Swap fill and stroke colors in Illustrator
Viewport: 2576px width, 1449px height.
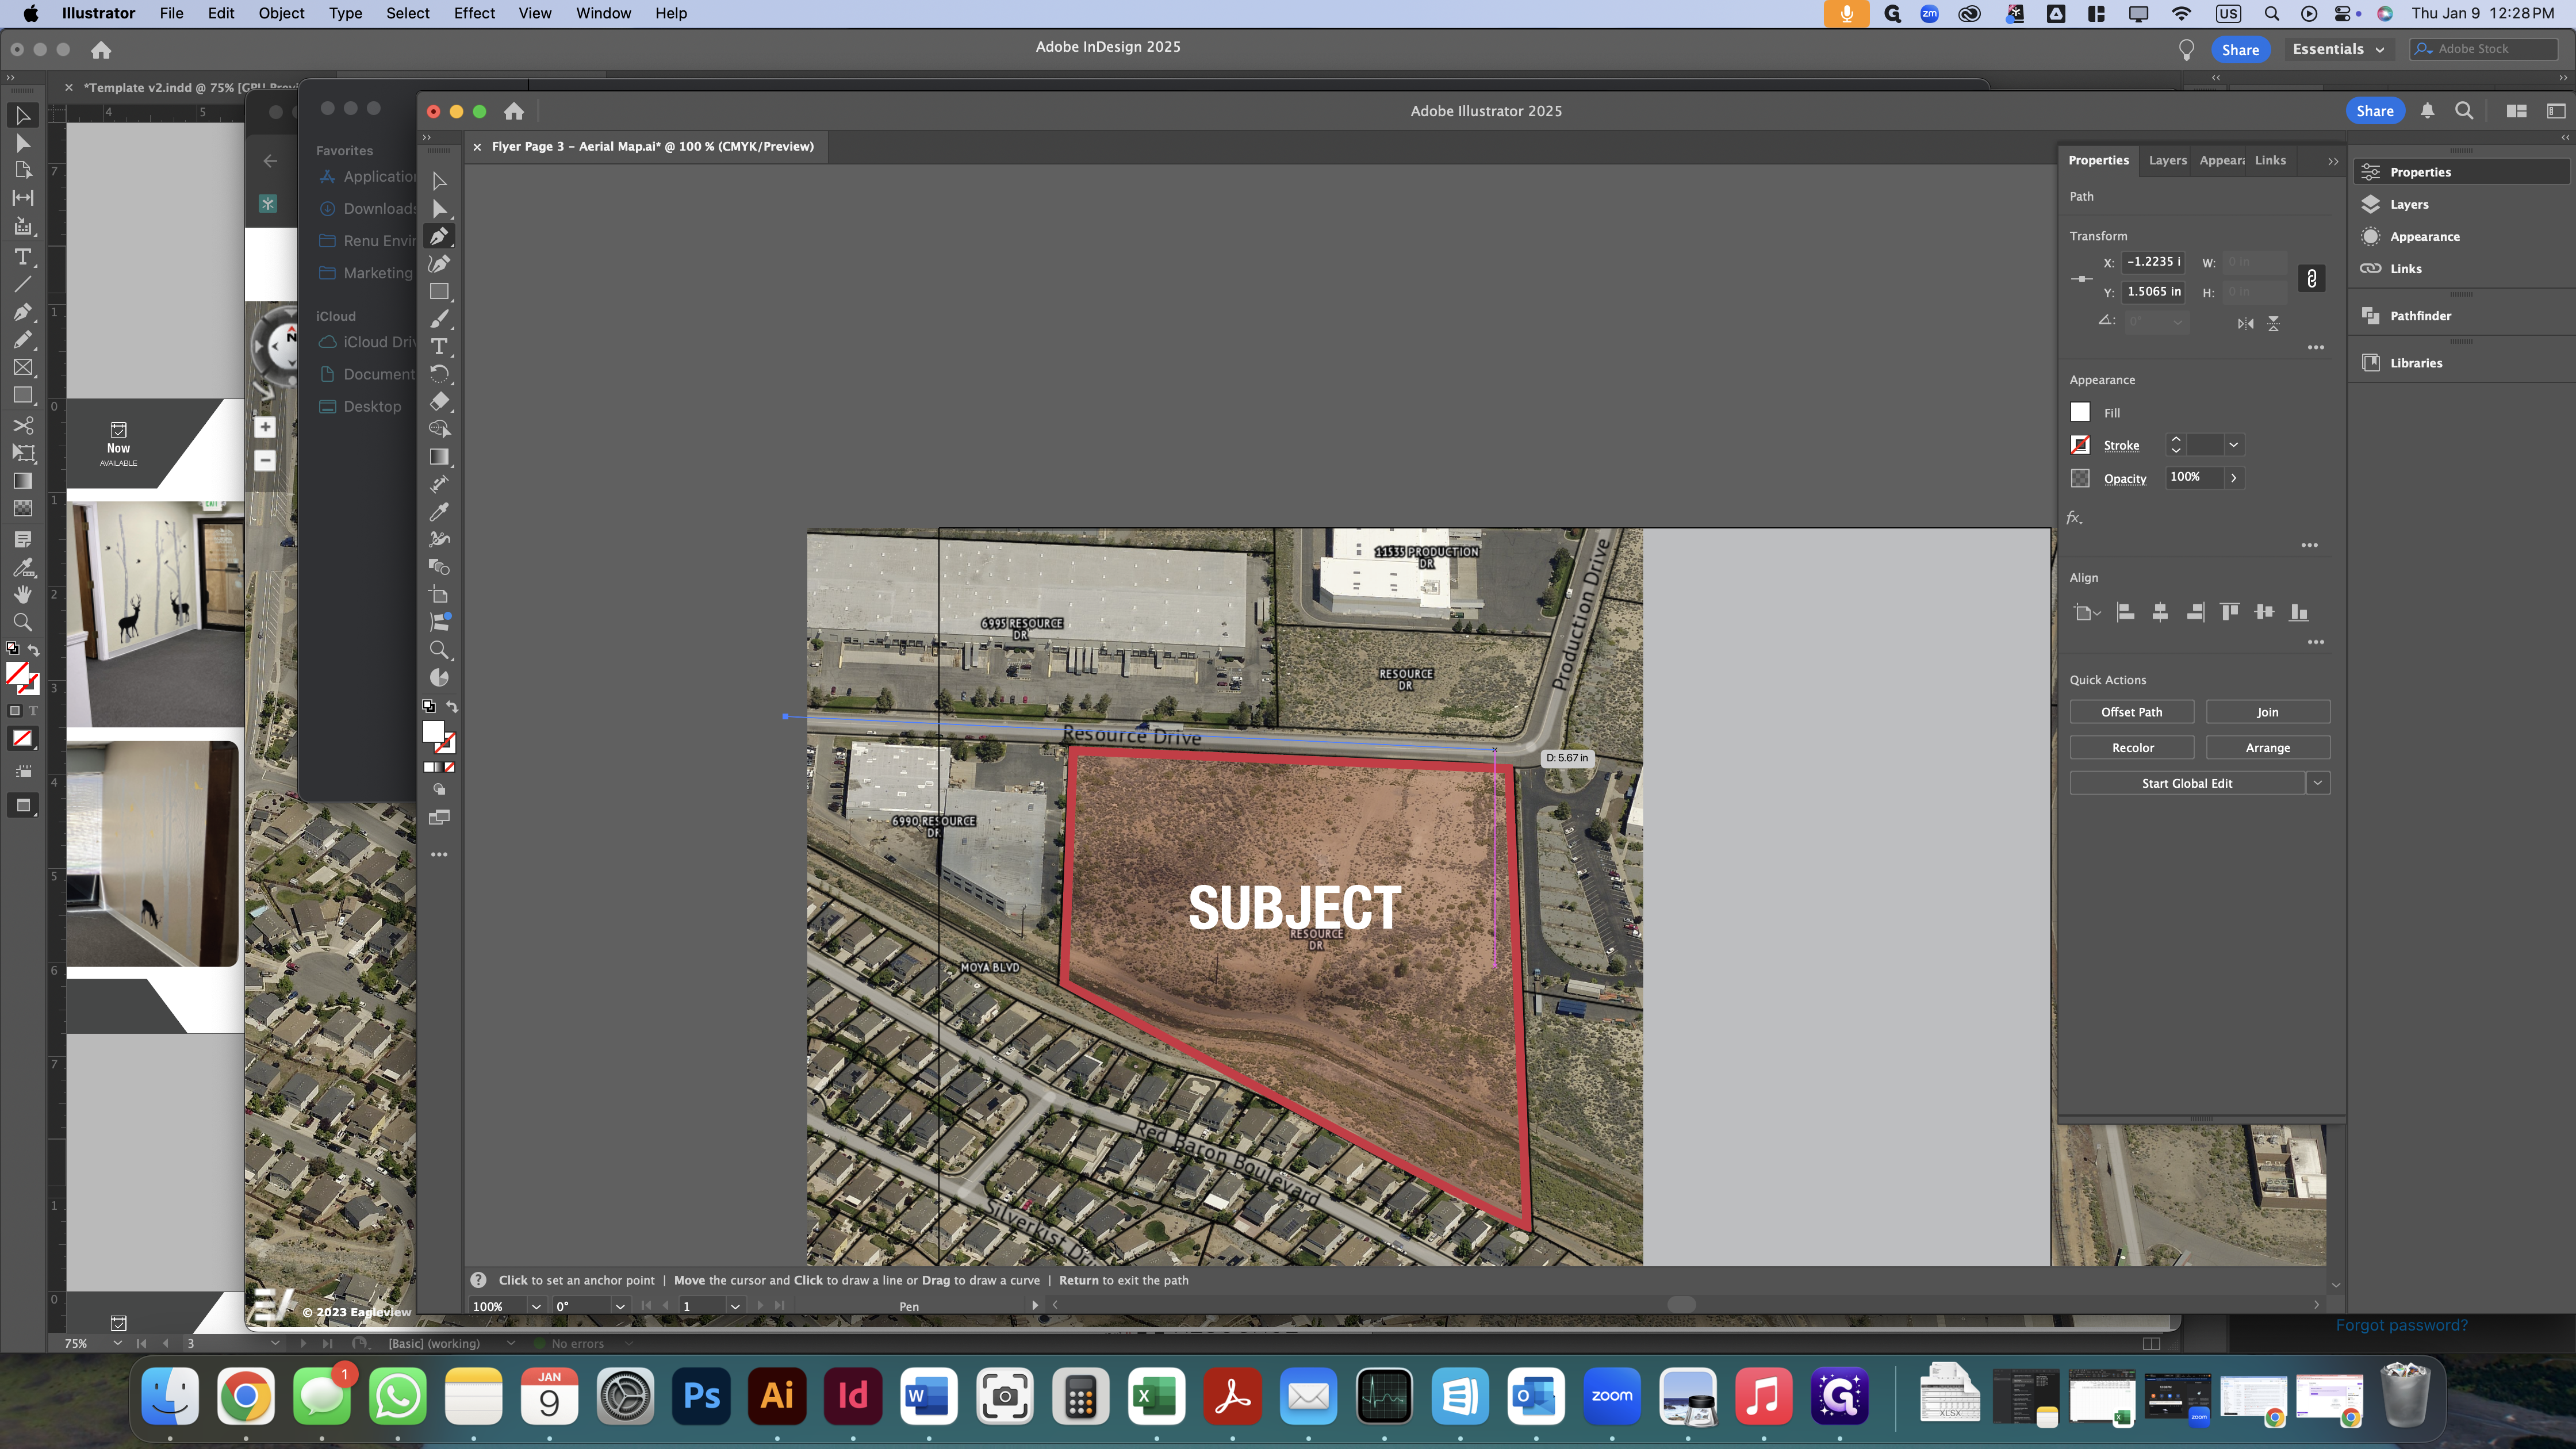452,707
